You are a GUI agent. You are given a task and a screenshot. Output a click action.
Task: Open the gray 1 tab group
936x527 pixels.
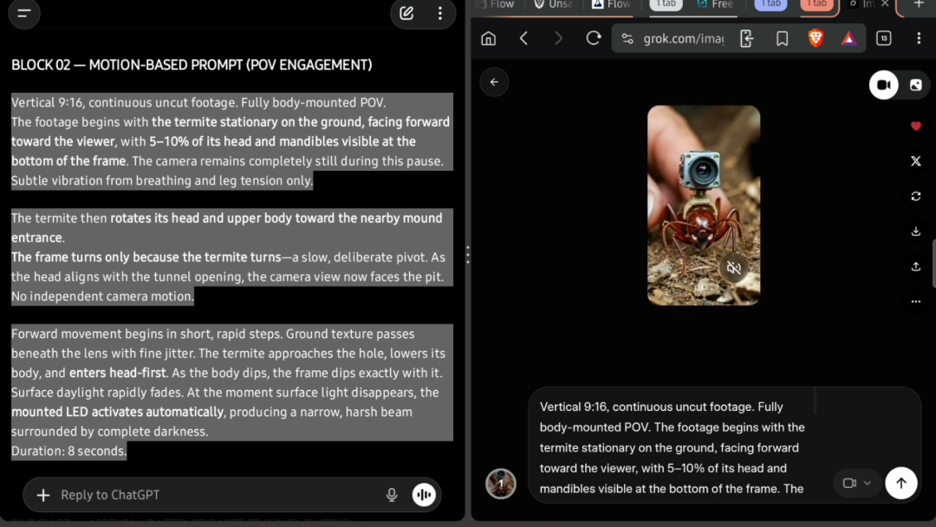point(666,5)
